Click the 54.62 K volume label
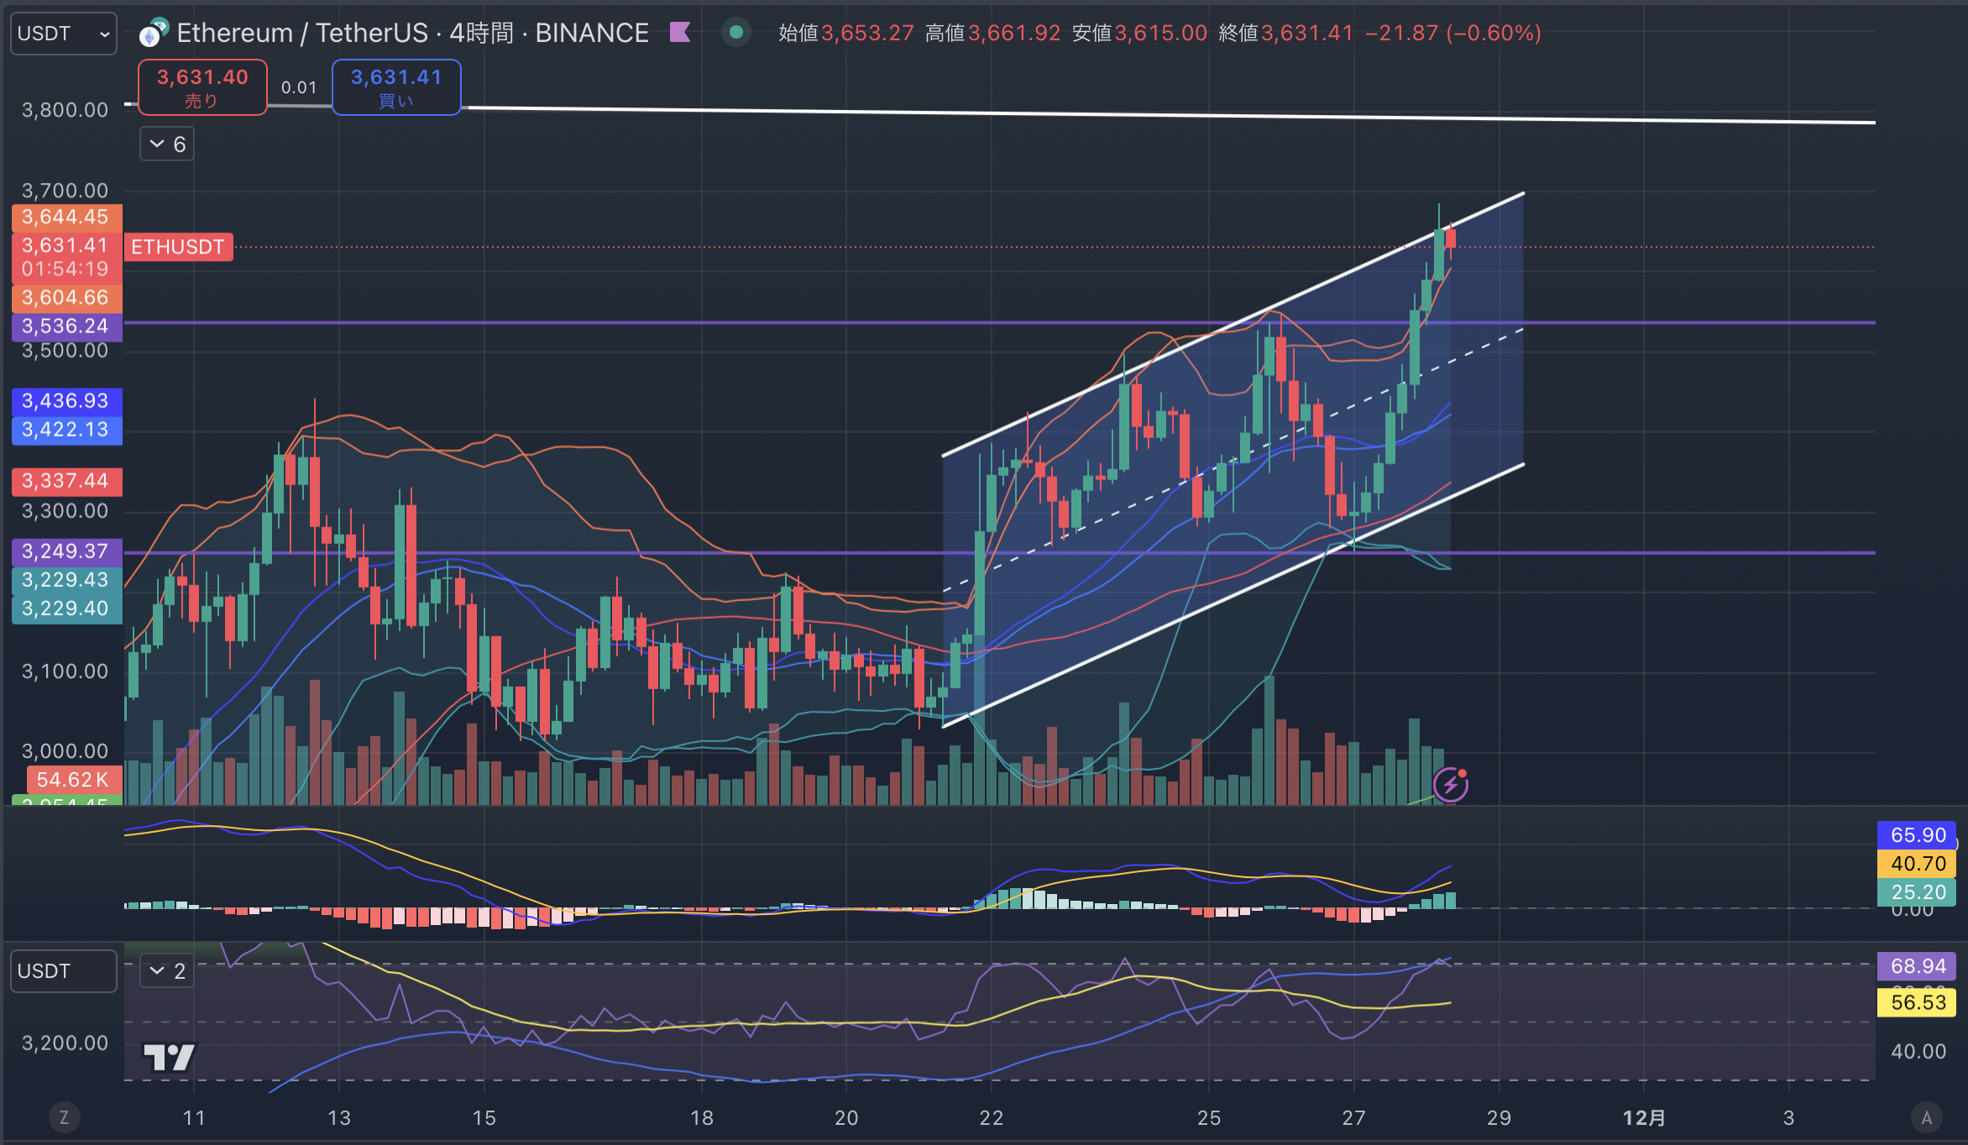 73,780
